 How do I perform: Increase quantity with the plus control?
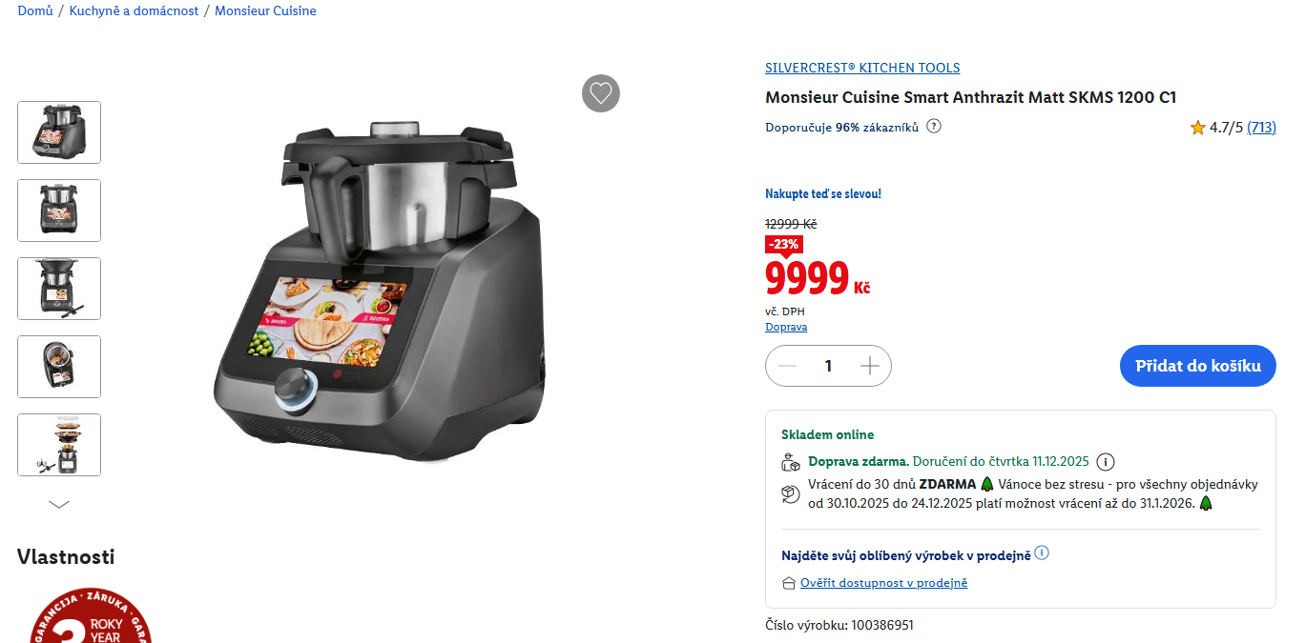click(869, 366)
